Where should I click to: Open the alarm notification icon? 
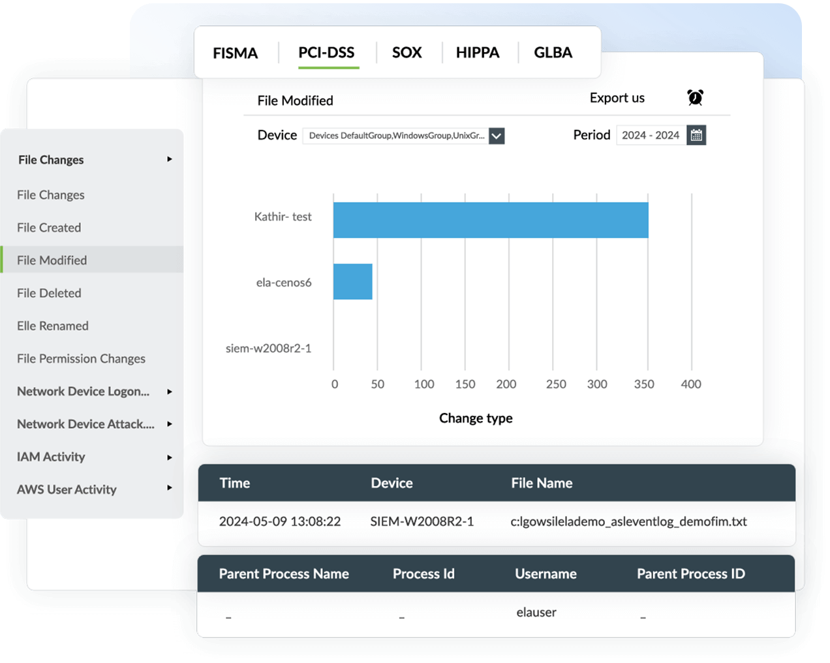point(695,98)
